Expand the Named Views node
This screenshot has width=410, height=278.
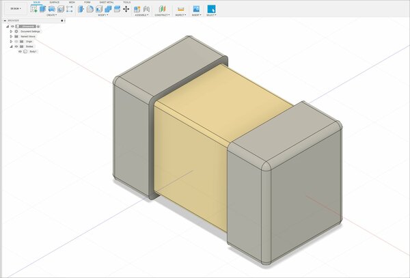(x=11, y=36)
